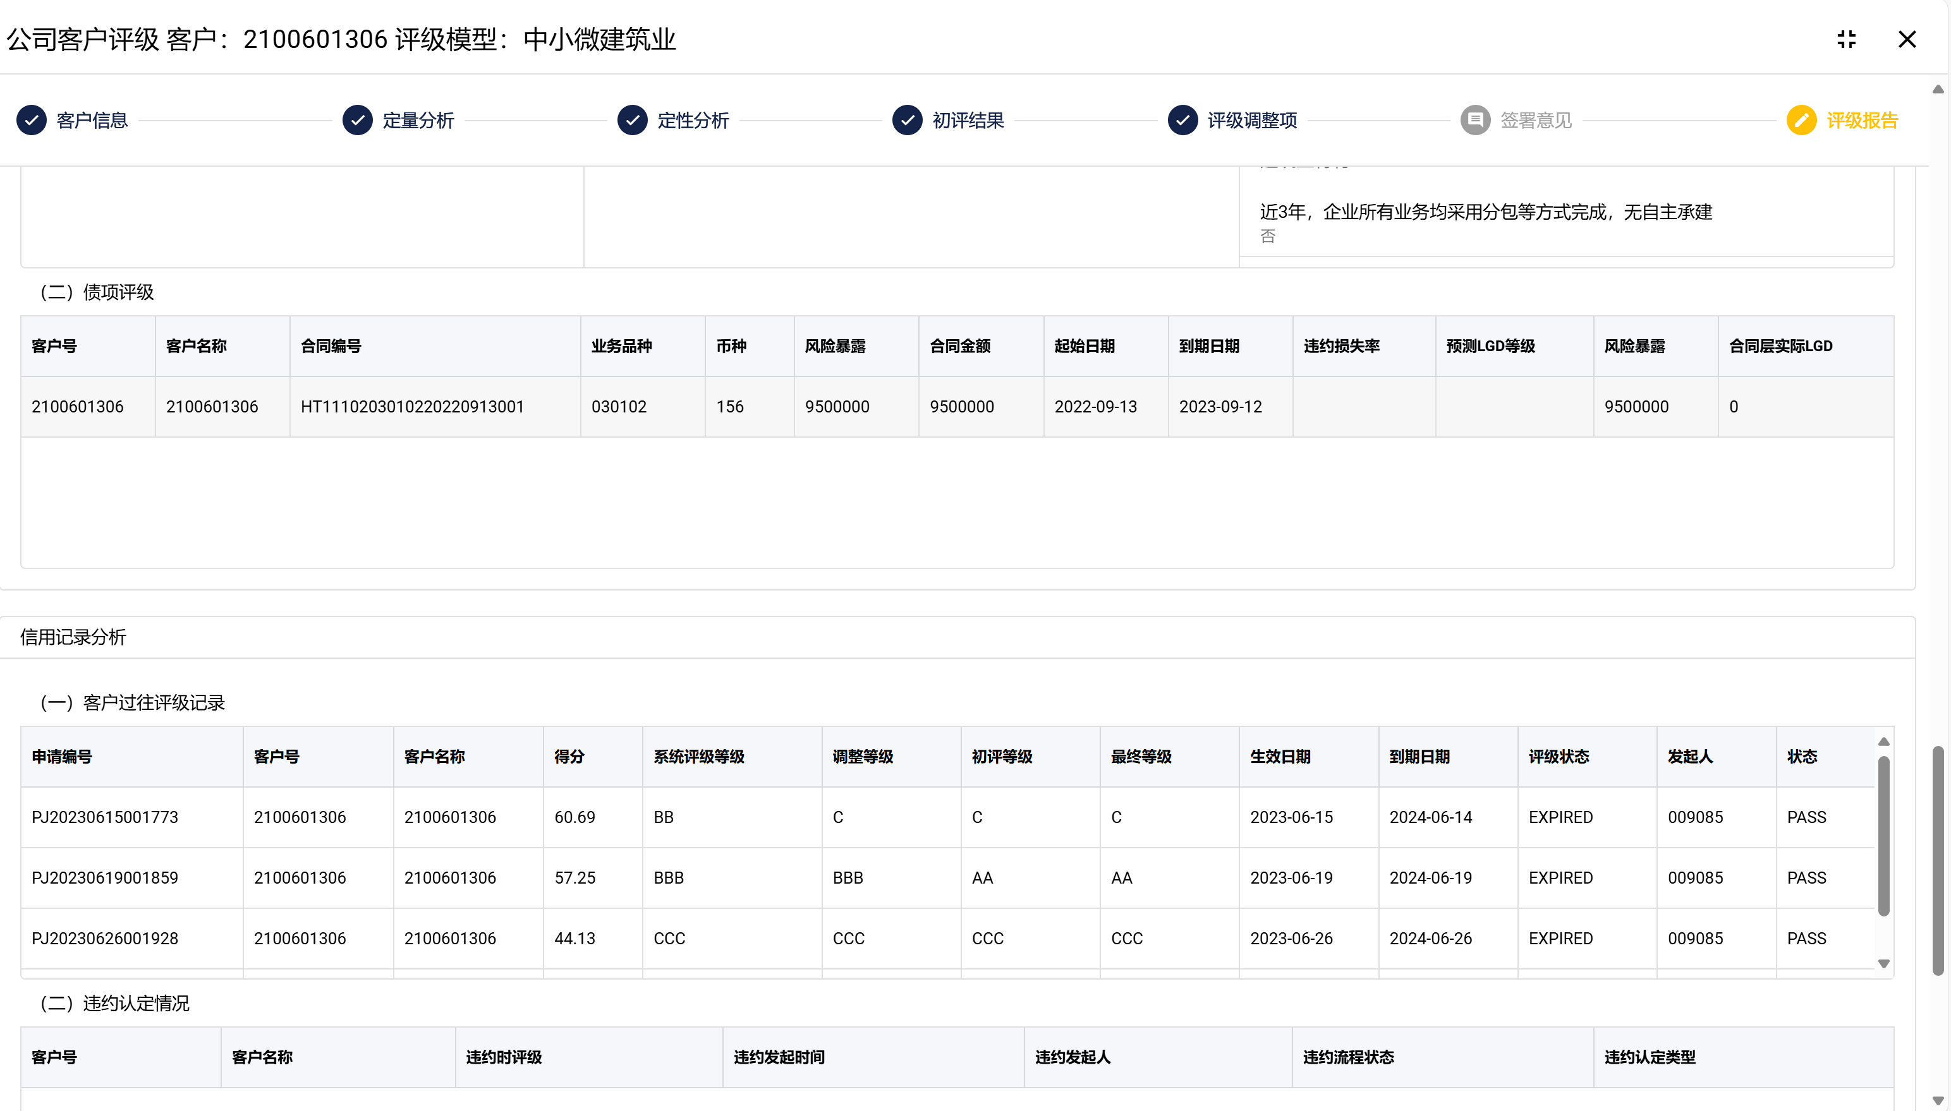The width and height of the screenshot is (1951, 1111).
Task: Select rating record PJ20230615001773
Action: coord(104,817)
